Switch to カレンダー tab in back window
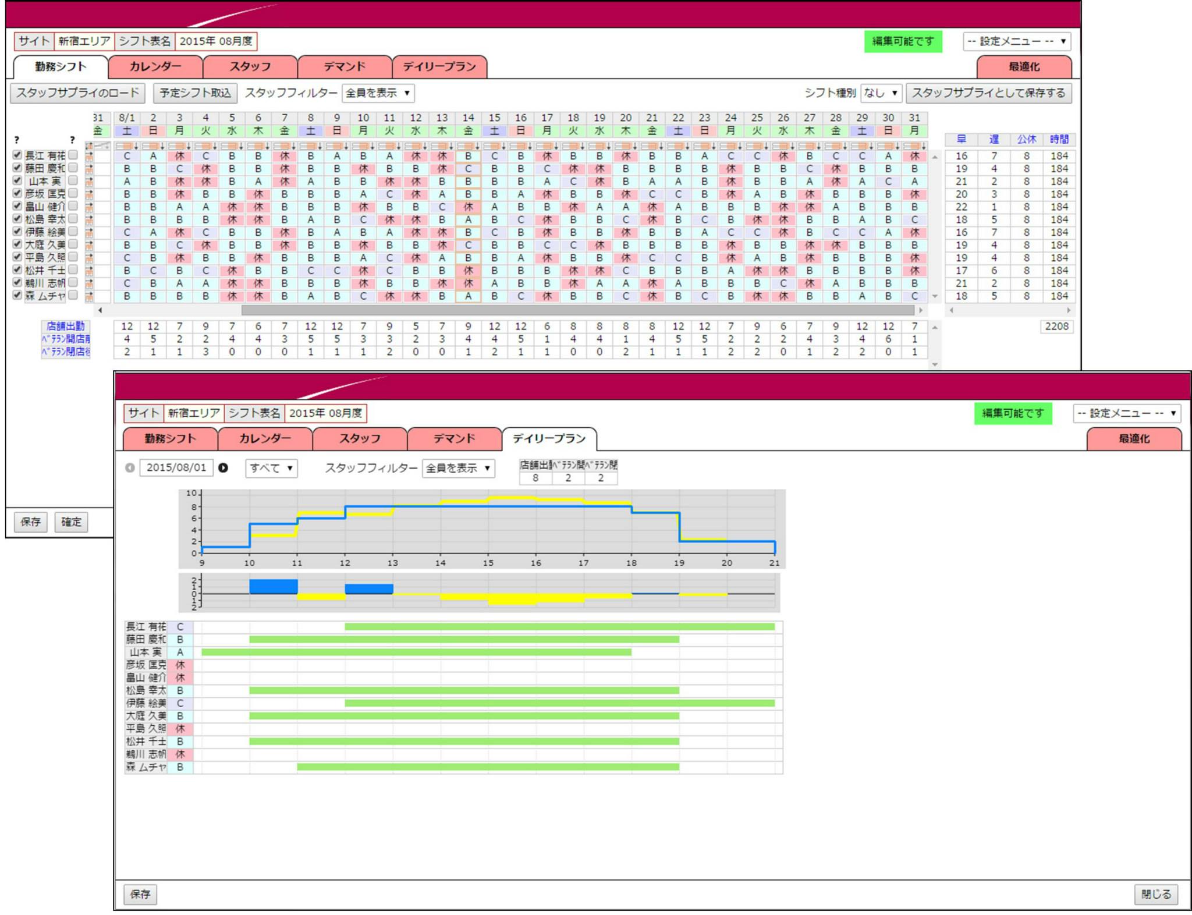This screenshot has height=915, width=1192. pyautogui.click(x=155, y=67)
